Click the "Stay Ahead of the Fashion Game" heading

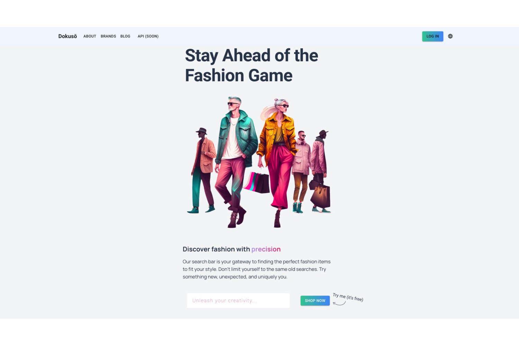[252, 65]
